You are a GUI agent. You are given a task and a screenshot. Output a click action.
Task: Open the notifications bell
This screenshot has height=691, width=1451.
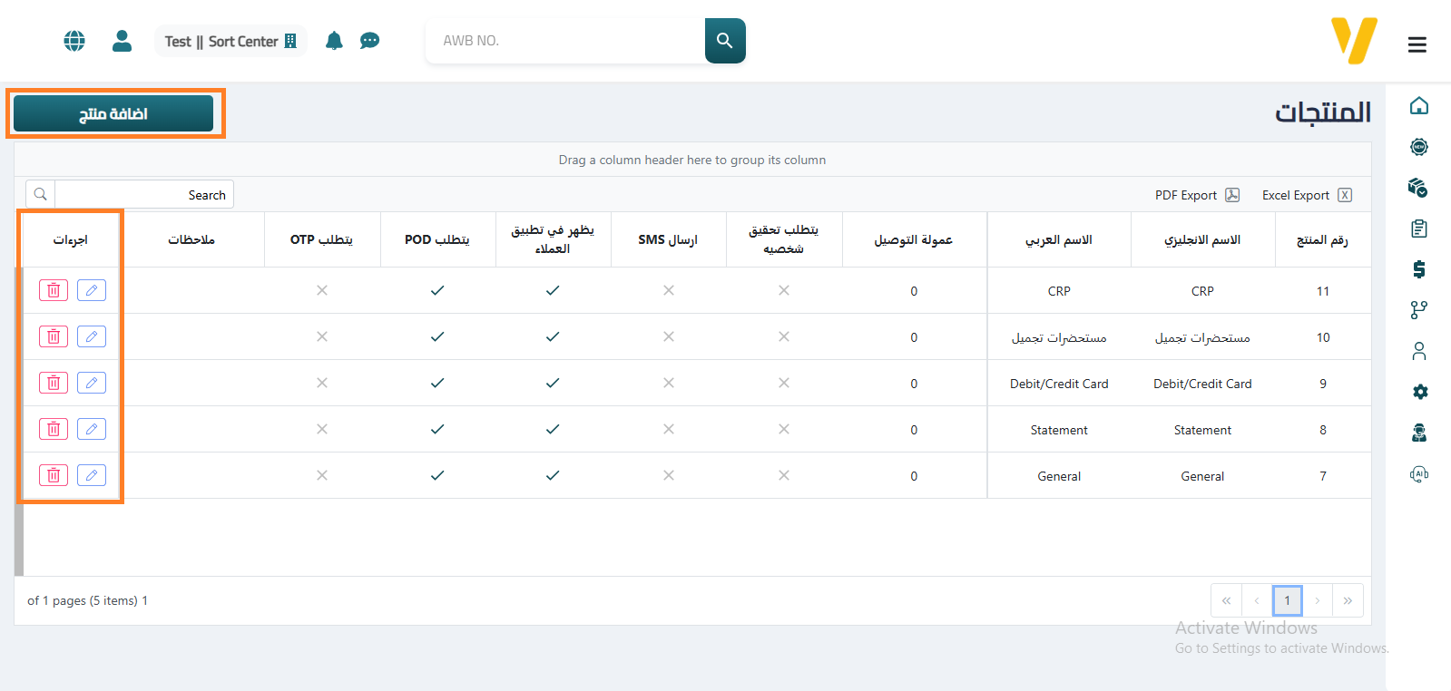[334, 41]
